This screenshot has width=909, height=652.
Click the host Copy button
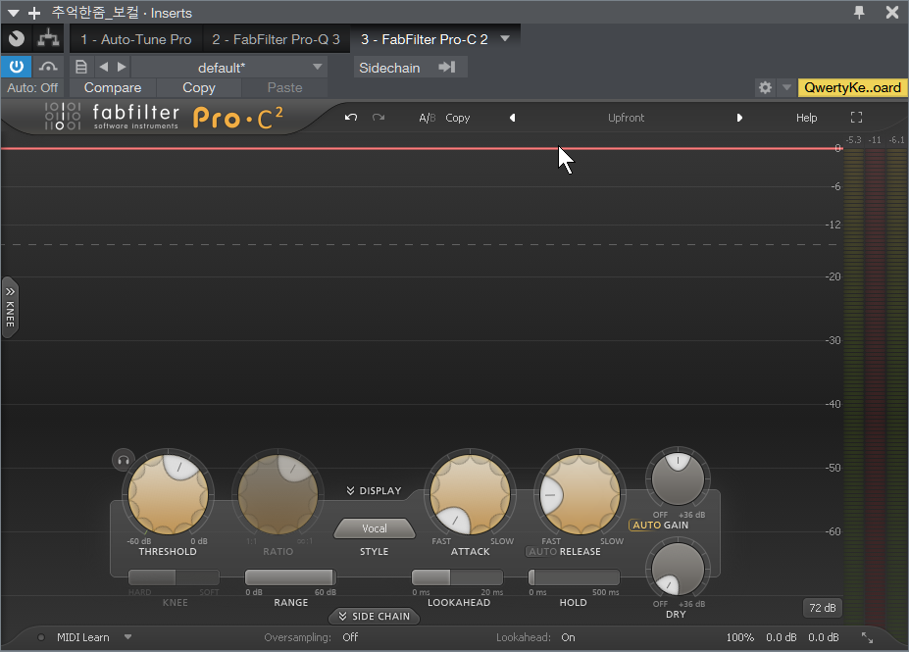click(x=199, y=87)
